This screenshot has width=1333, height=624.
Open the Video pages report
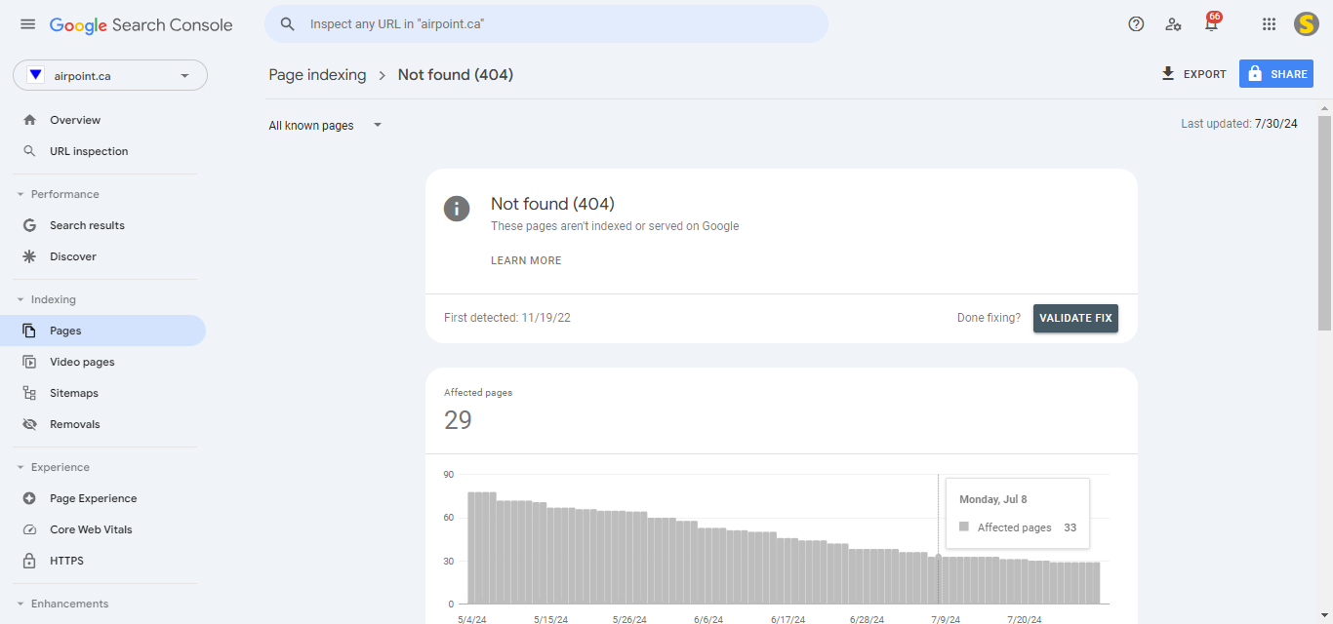pyautogui.click(x=103, y=362)
